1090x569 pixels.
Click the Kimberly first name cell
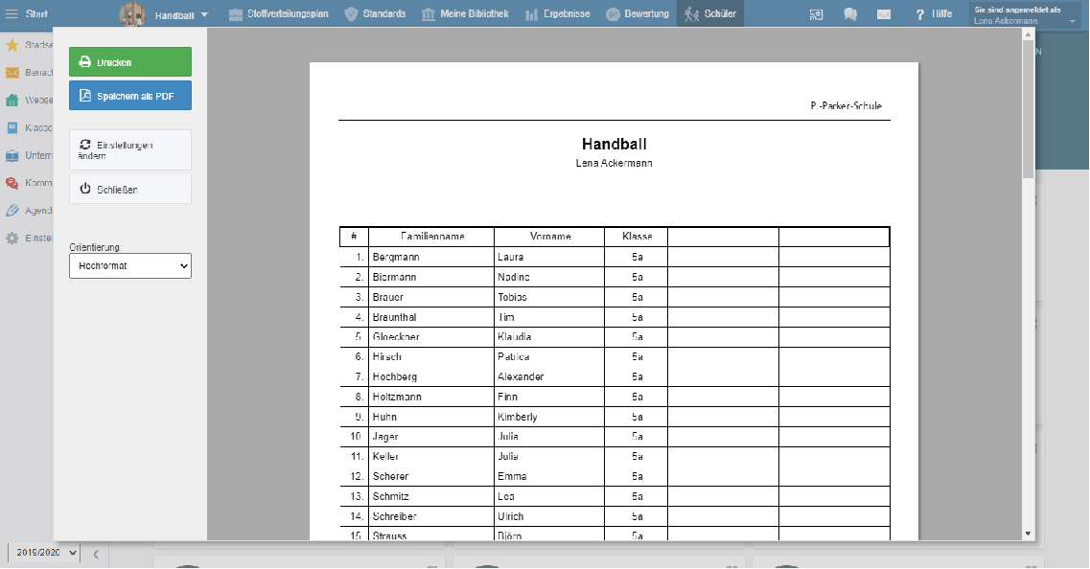[x=549, y=417]
